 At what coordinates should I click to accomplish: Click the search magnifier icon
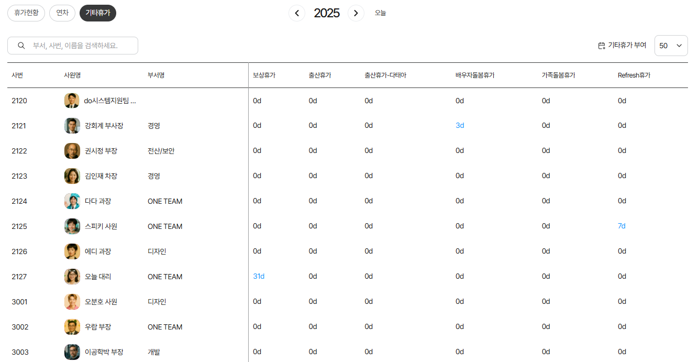point(21,46)
